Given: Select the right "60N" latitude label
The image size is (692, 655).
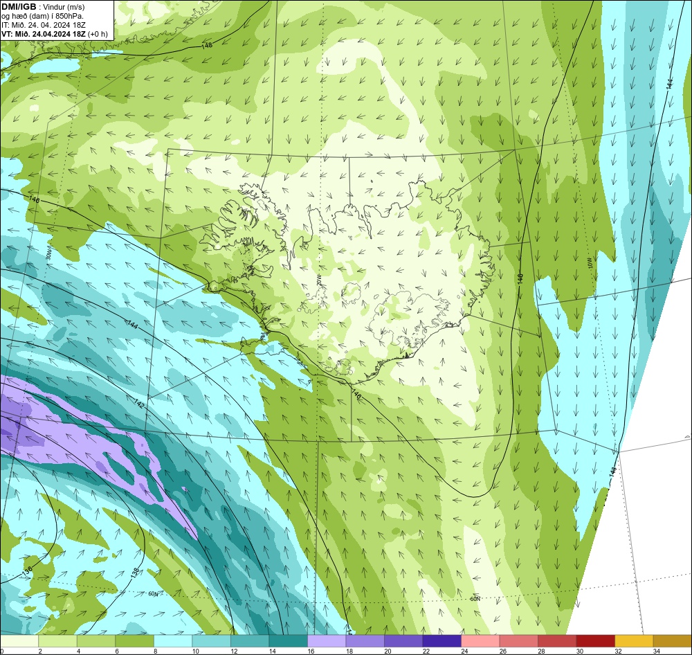Looking at the screenshot, I should coord(475,599).
